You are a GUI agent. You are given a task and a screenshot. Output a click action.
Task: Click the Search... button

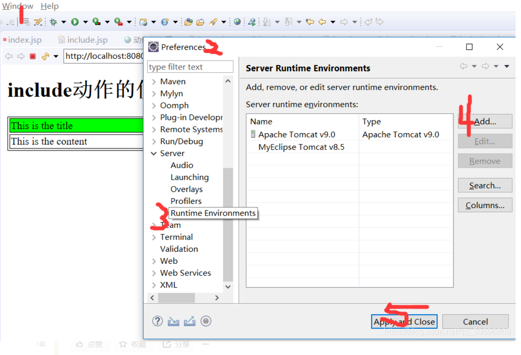pos(485,186)
